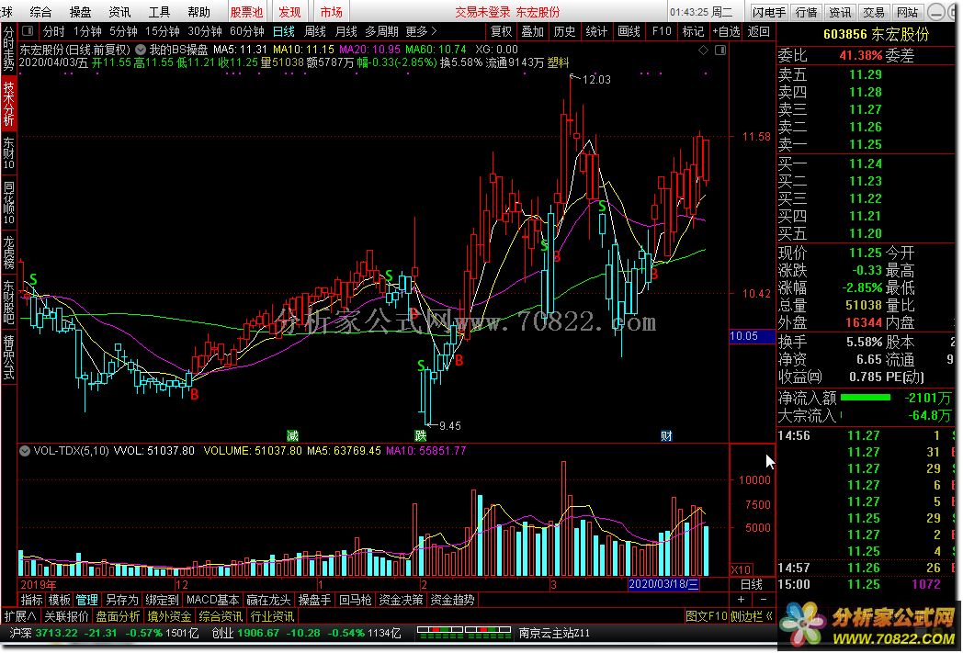This screenshot has width=963, height=653.
Task: Select the 30分钟 chart period
Action: coord(205,31)
